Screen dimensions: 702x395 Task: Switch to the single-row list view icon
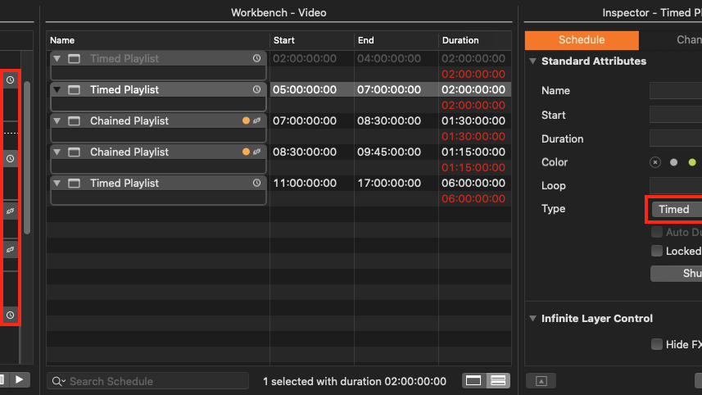[x=473, y=380]
